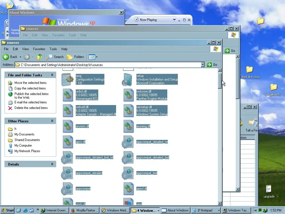Select the appcompat file icon
Screen dimensions: 285x214
point(67,189)
